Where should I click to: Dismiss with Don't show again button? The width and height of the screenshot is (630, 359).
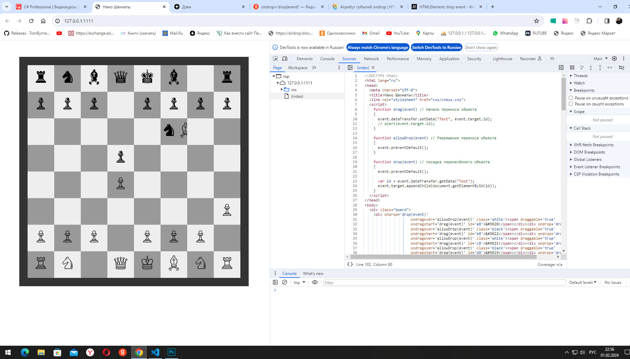[481, 47]
